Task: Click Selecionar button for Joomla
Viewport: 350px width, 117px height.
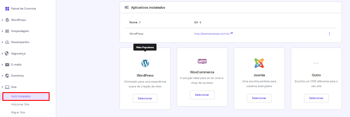Action: (259, 98)
